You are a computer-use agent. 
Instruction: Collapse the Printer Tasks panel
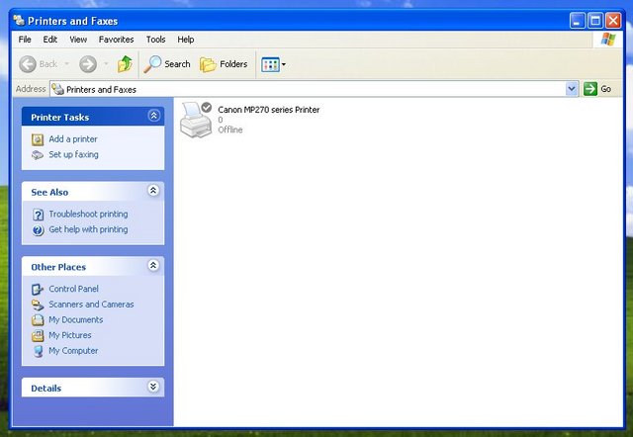154,116
